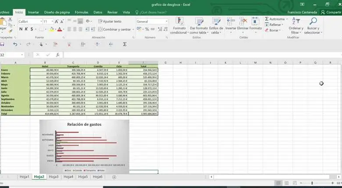Select the Relación de gastos chart
The width and height of the screenshot is (342, 188).
coord(84,146)
